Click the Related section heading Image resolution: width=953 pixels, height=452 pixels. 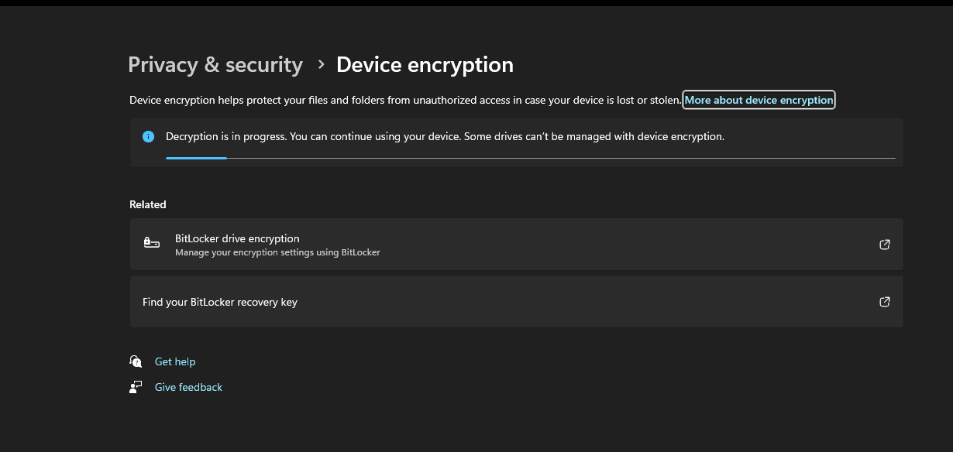(148, 204)
